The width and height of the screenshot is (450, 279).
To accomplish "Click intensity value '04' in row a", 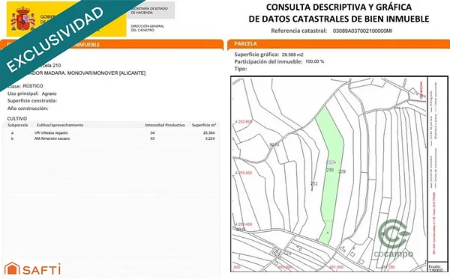I will coord(152,133).
